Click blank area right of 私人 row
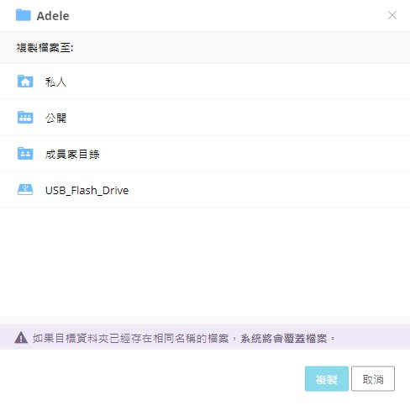Image resolution: width=410 pixels, height=406 pixels. coord(238,82)
